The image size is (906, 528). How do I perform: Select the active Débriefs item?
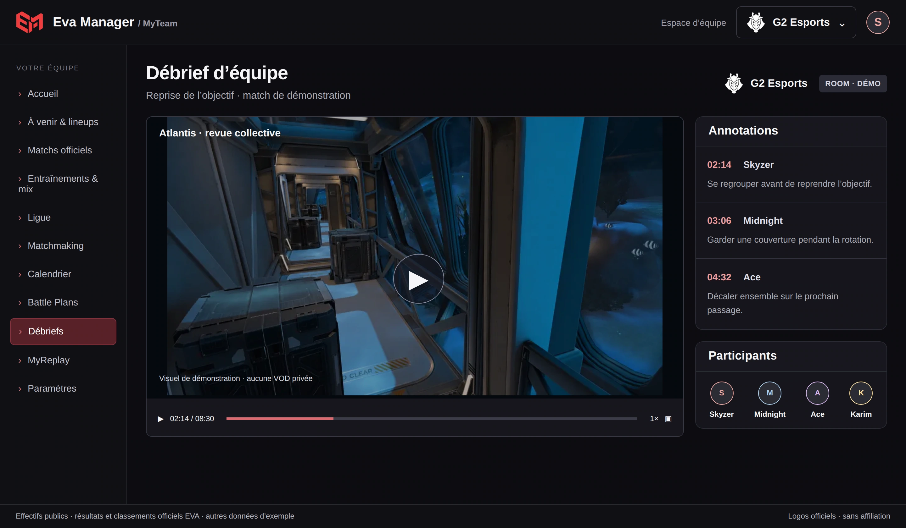[63, 331]
